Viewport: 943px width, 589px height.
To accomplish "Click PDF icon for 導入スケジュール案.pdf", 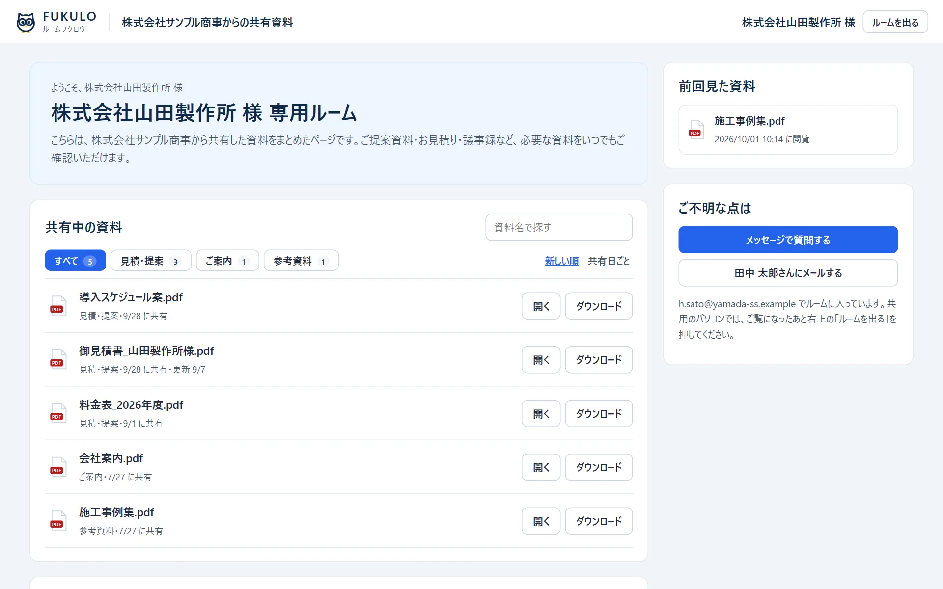I will [x=58, y=306].
